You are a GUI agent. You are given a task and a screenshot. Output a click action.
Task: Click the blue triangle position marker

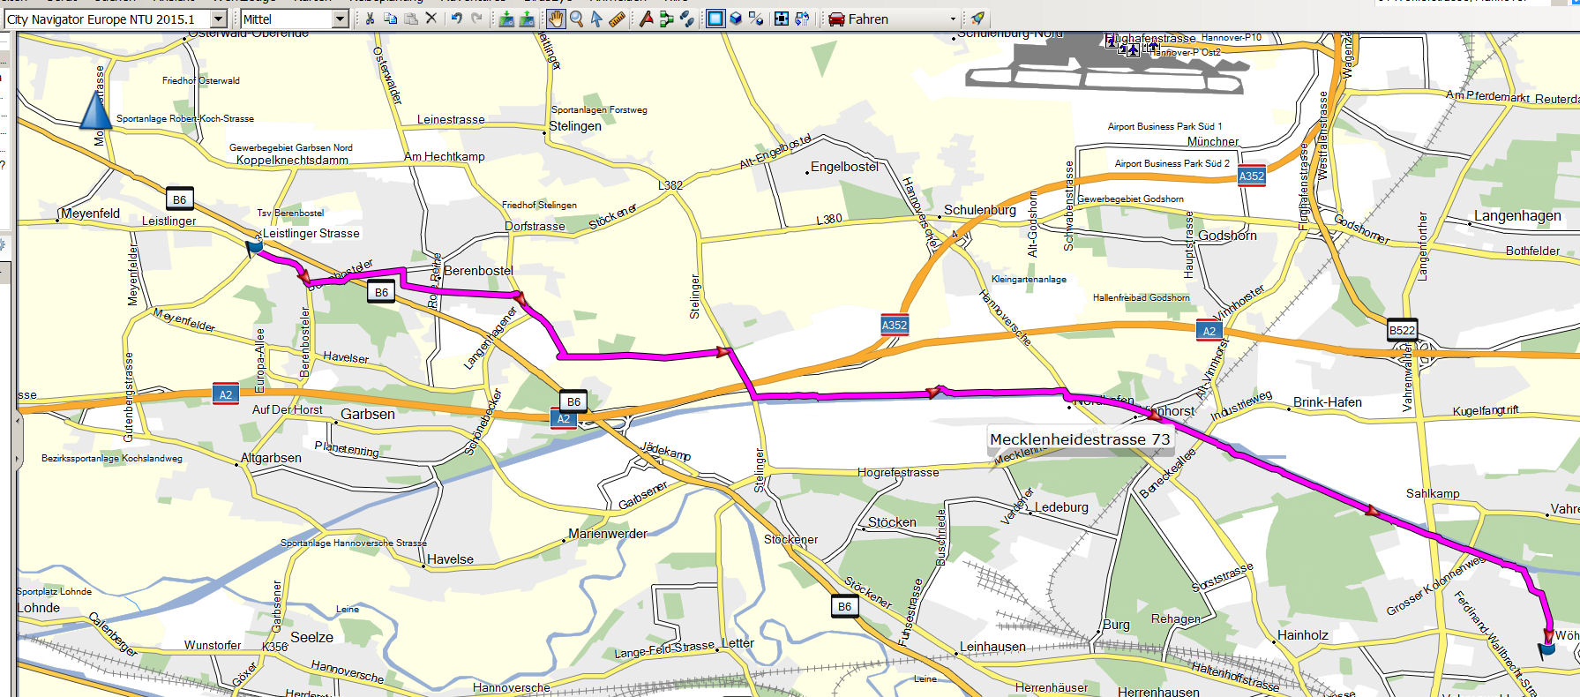pyautogui.click(x=95, y=111)
